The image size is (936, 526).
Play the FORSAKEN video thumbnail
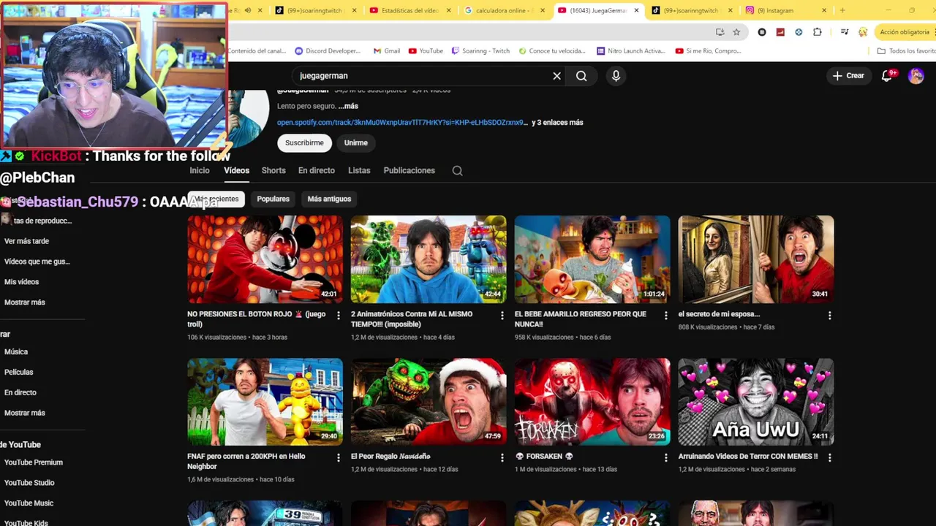click(592, 401)
